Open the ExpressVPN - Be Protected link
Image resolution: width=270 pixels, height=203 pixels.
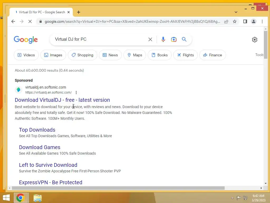pos(51,182)
